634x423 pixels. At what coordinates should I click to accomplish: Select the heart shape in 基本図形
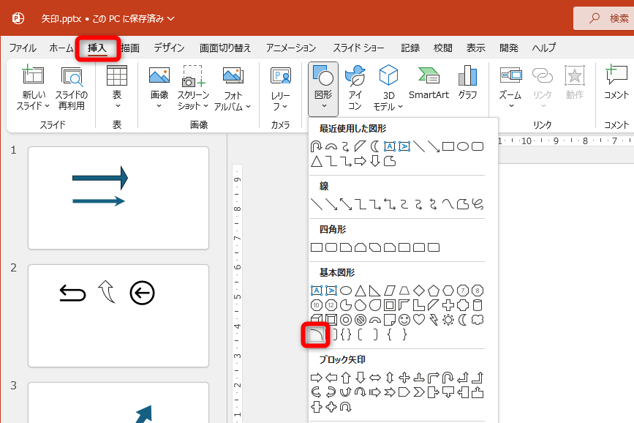click(418, 320)
